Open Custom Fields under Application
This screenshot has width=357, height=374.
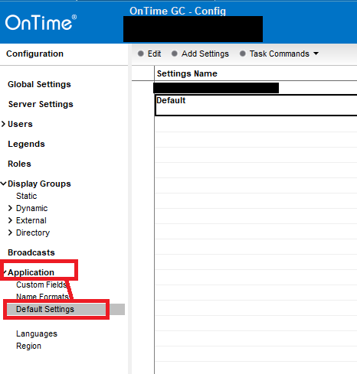click(41, 285)
